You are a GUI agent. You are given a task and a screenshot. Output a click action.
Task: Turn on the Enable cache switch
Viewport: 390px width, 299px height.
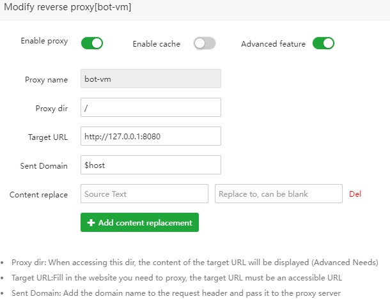205,43
